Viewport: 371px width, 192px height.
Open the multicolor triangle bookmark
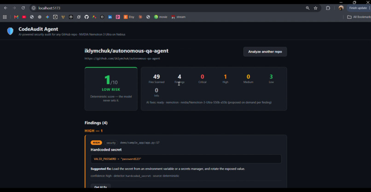click(94, 17)
